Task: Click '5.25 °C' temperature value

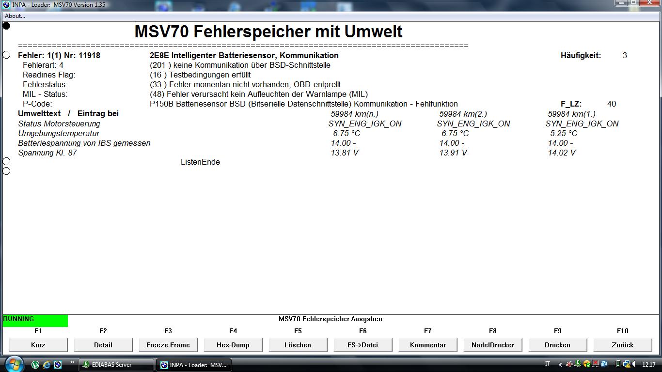Action: (564, 134)
